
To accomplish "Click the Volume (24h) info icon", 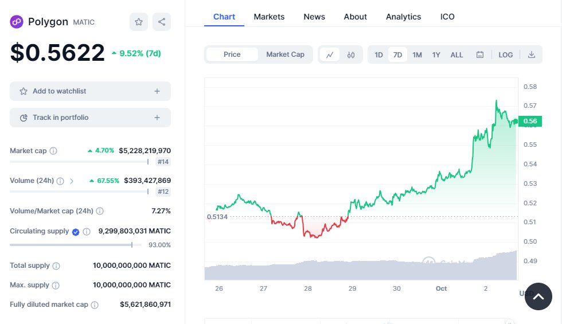I will click(60, 181).
